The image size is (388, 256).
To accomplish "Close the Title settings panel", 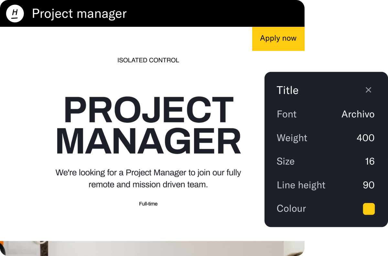I will coord(368,90).
